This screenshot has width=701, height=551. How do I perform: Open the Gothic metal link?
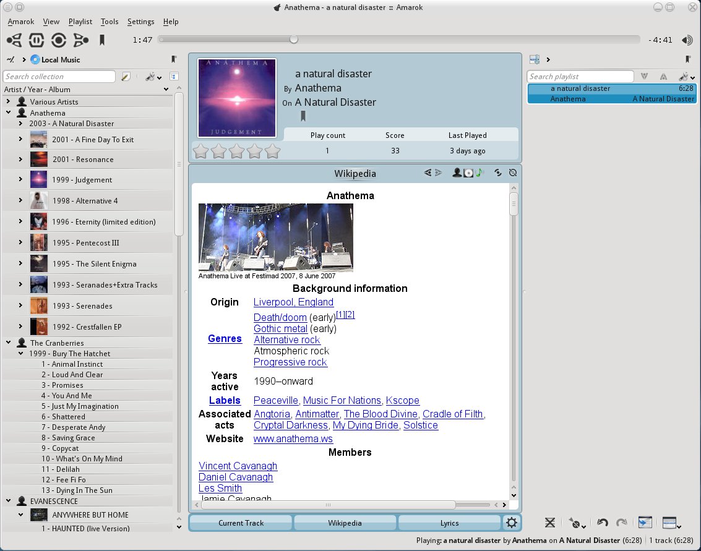(x=280, y=329)
